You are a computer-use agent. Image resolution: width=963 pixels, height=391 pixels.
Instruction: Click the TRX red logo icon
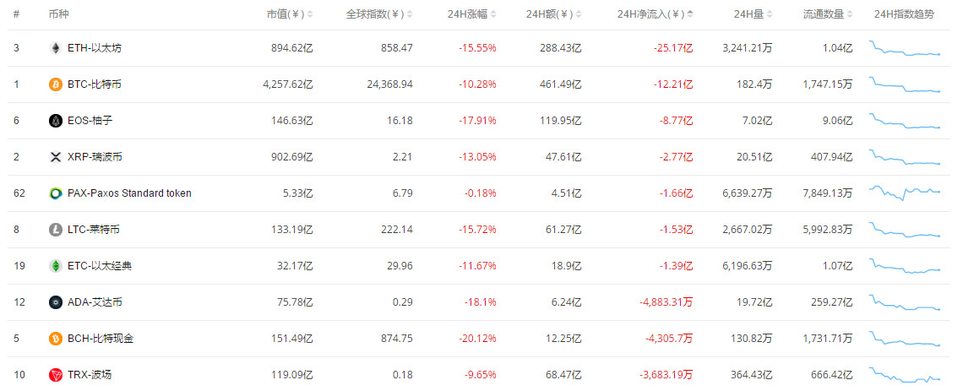[x=56, y=375]
